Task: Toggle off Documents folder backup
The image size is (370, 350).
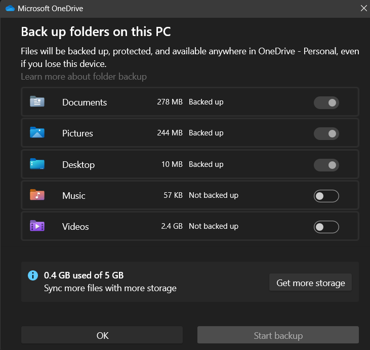Action: pos(326,102)
